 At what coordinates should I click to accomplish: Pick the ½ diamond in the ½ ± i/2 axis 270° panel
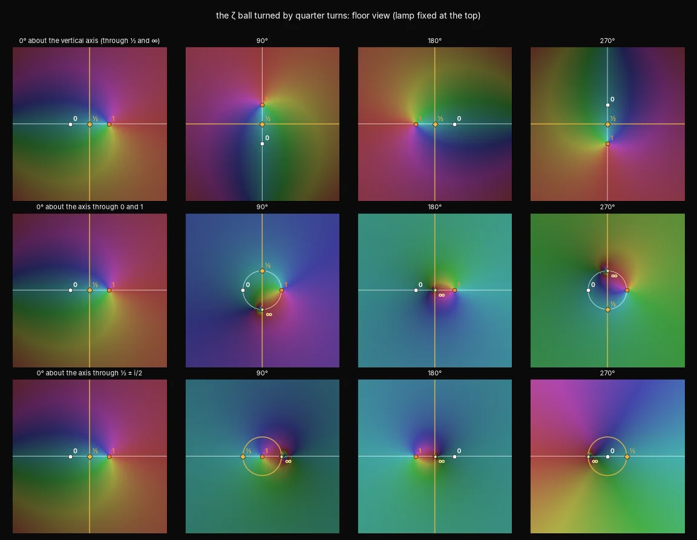[x=627, y=456]
